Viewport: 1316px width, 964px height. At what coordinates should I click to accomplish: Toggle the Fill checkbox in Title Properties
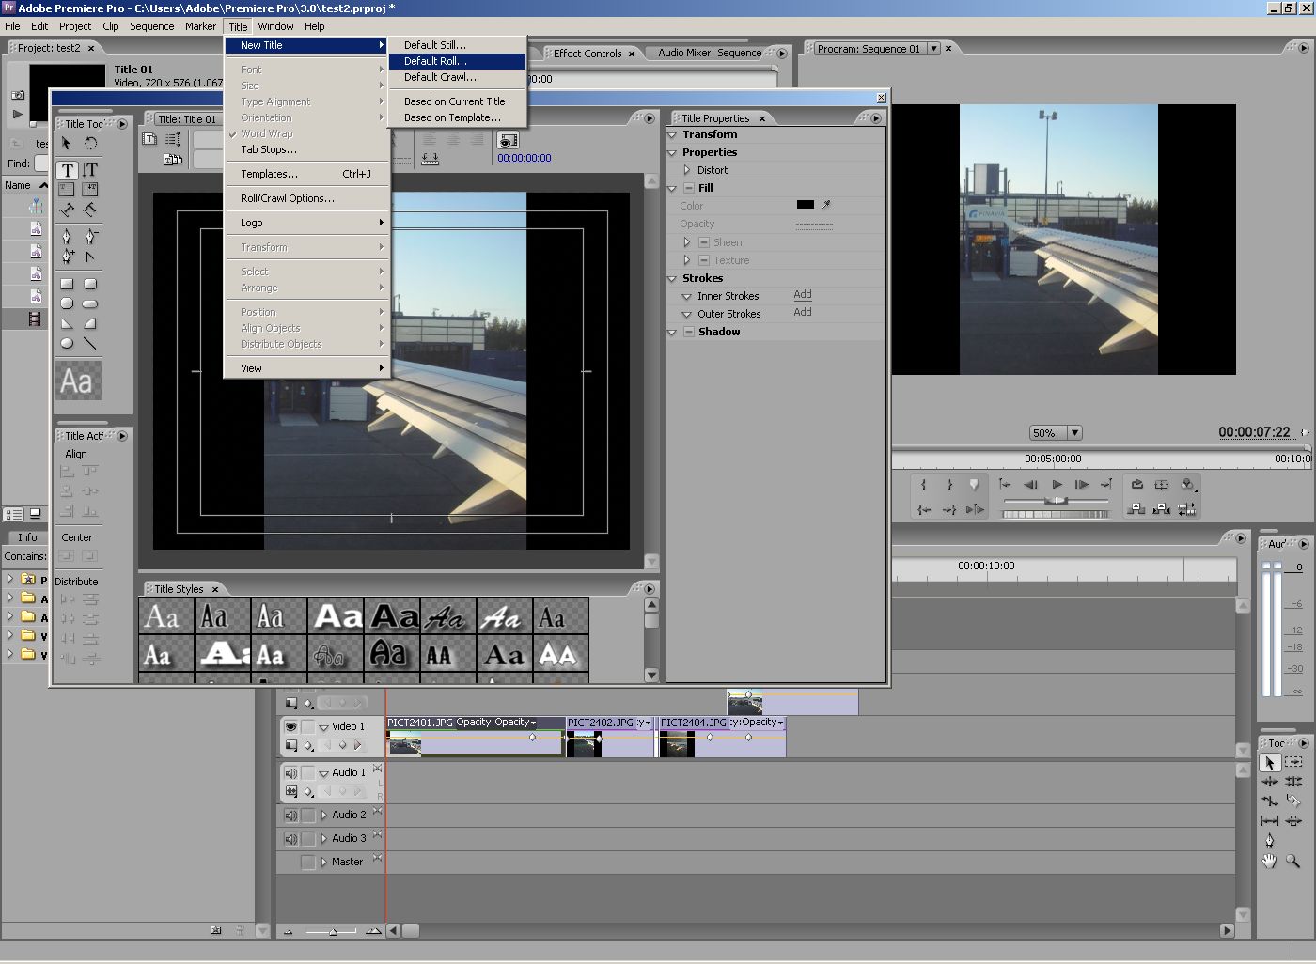point(689,188)
